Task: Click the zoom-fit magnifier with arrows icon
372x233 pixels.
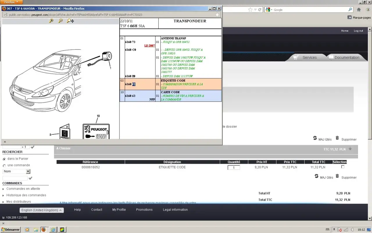Action: (x=70, y=21)
